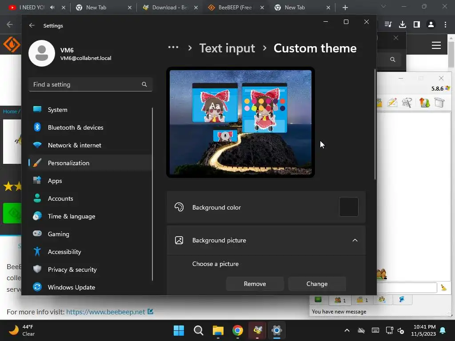Open Chrome downloads icon
The image size is (455, 341).
[x=402, y=24]
